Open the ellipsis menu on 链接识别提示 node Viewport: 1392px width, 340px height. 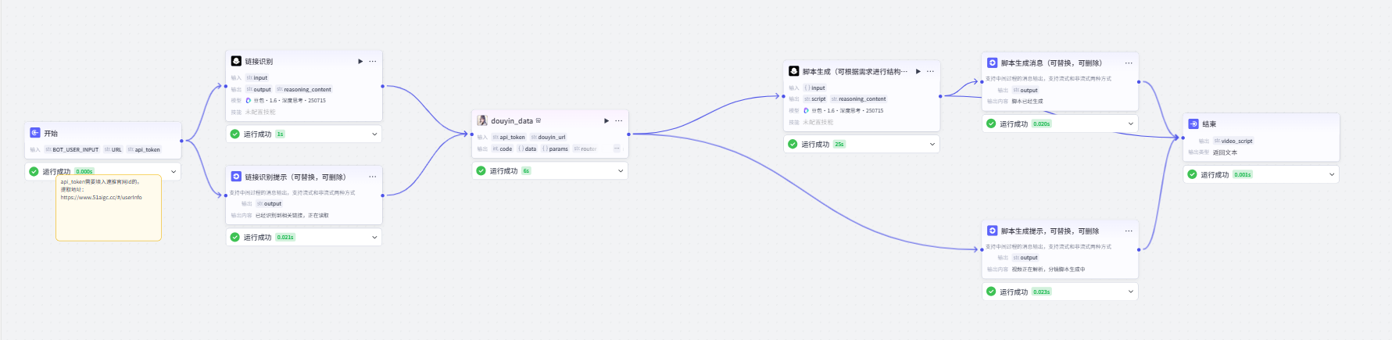click(x=373, y=177)
